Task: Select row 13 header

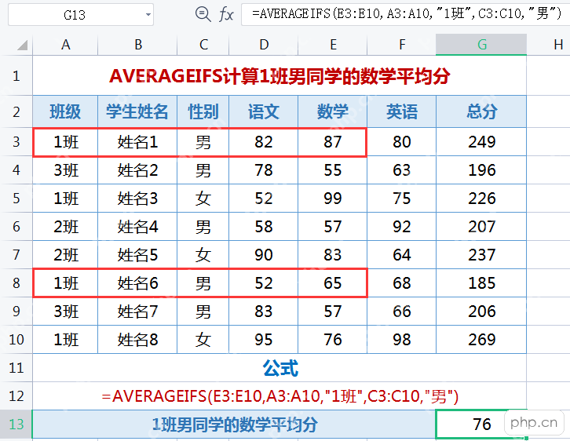Action: point(16,425)
